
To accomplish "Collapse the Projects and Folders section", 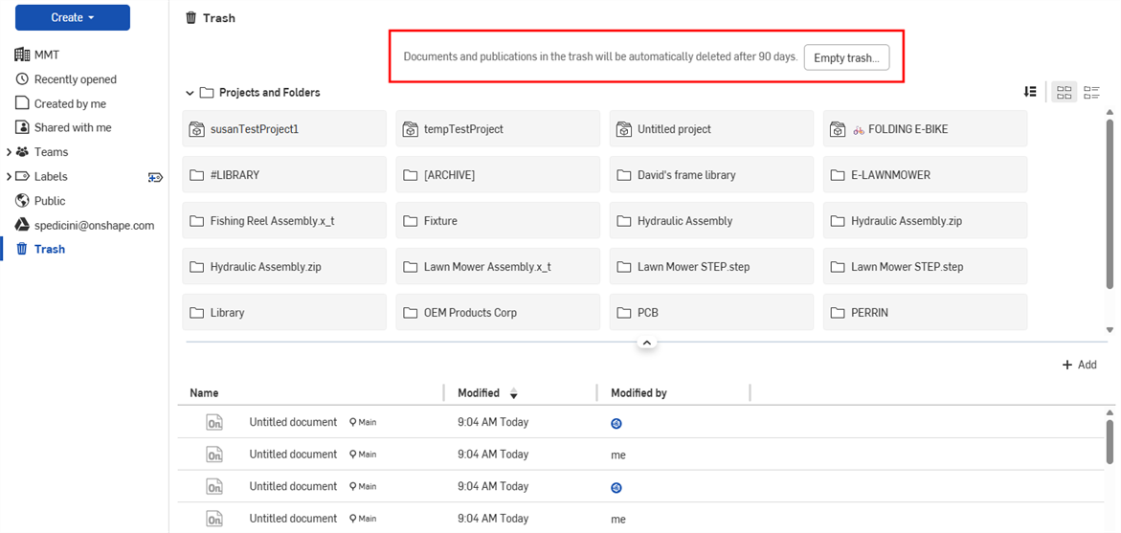I will (x=190, y=93).
